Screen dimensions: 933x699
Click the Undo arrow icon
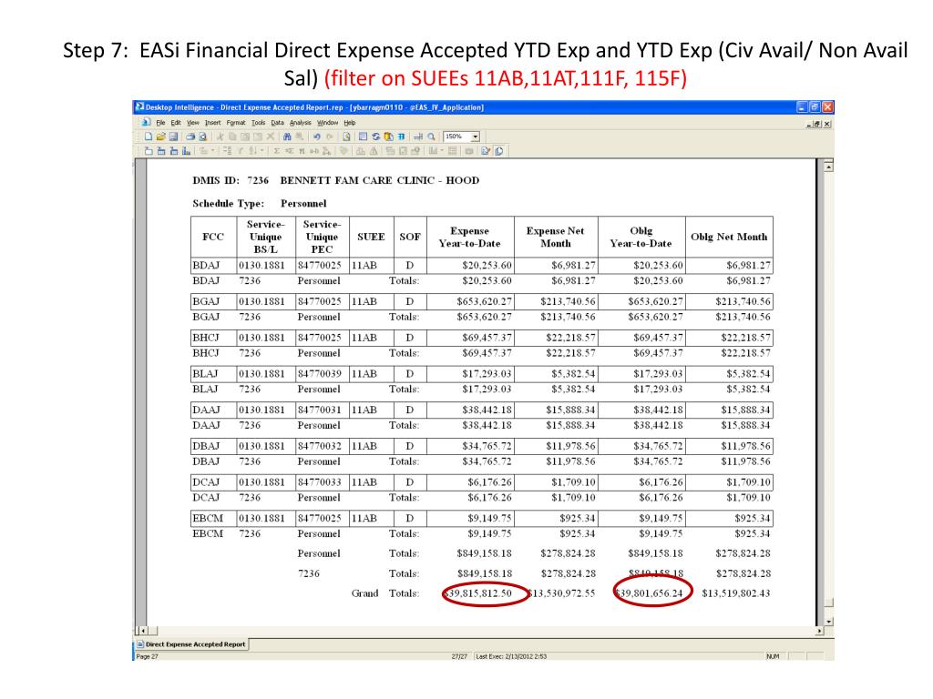[317, 137]
